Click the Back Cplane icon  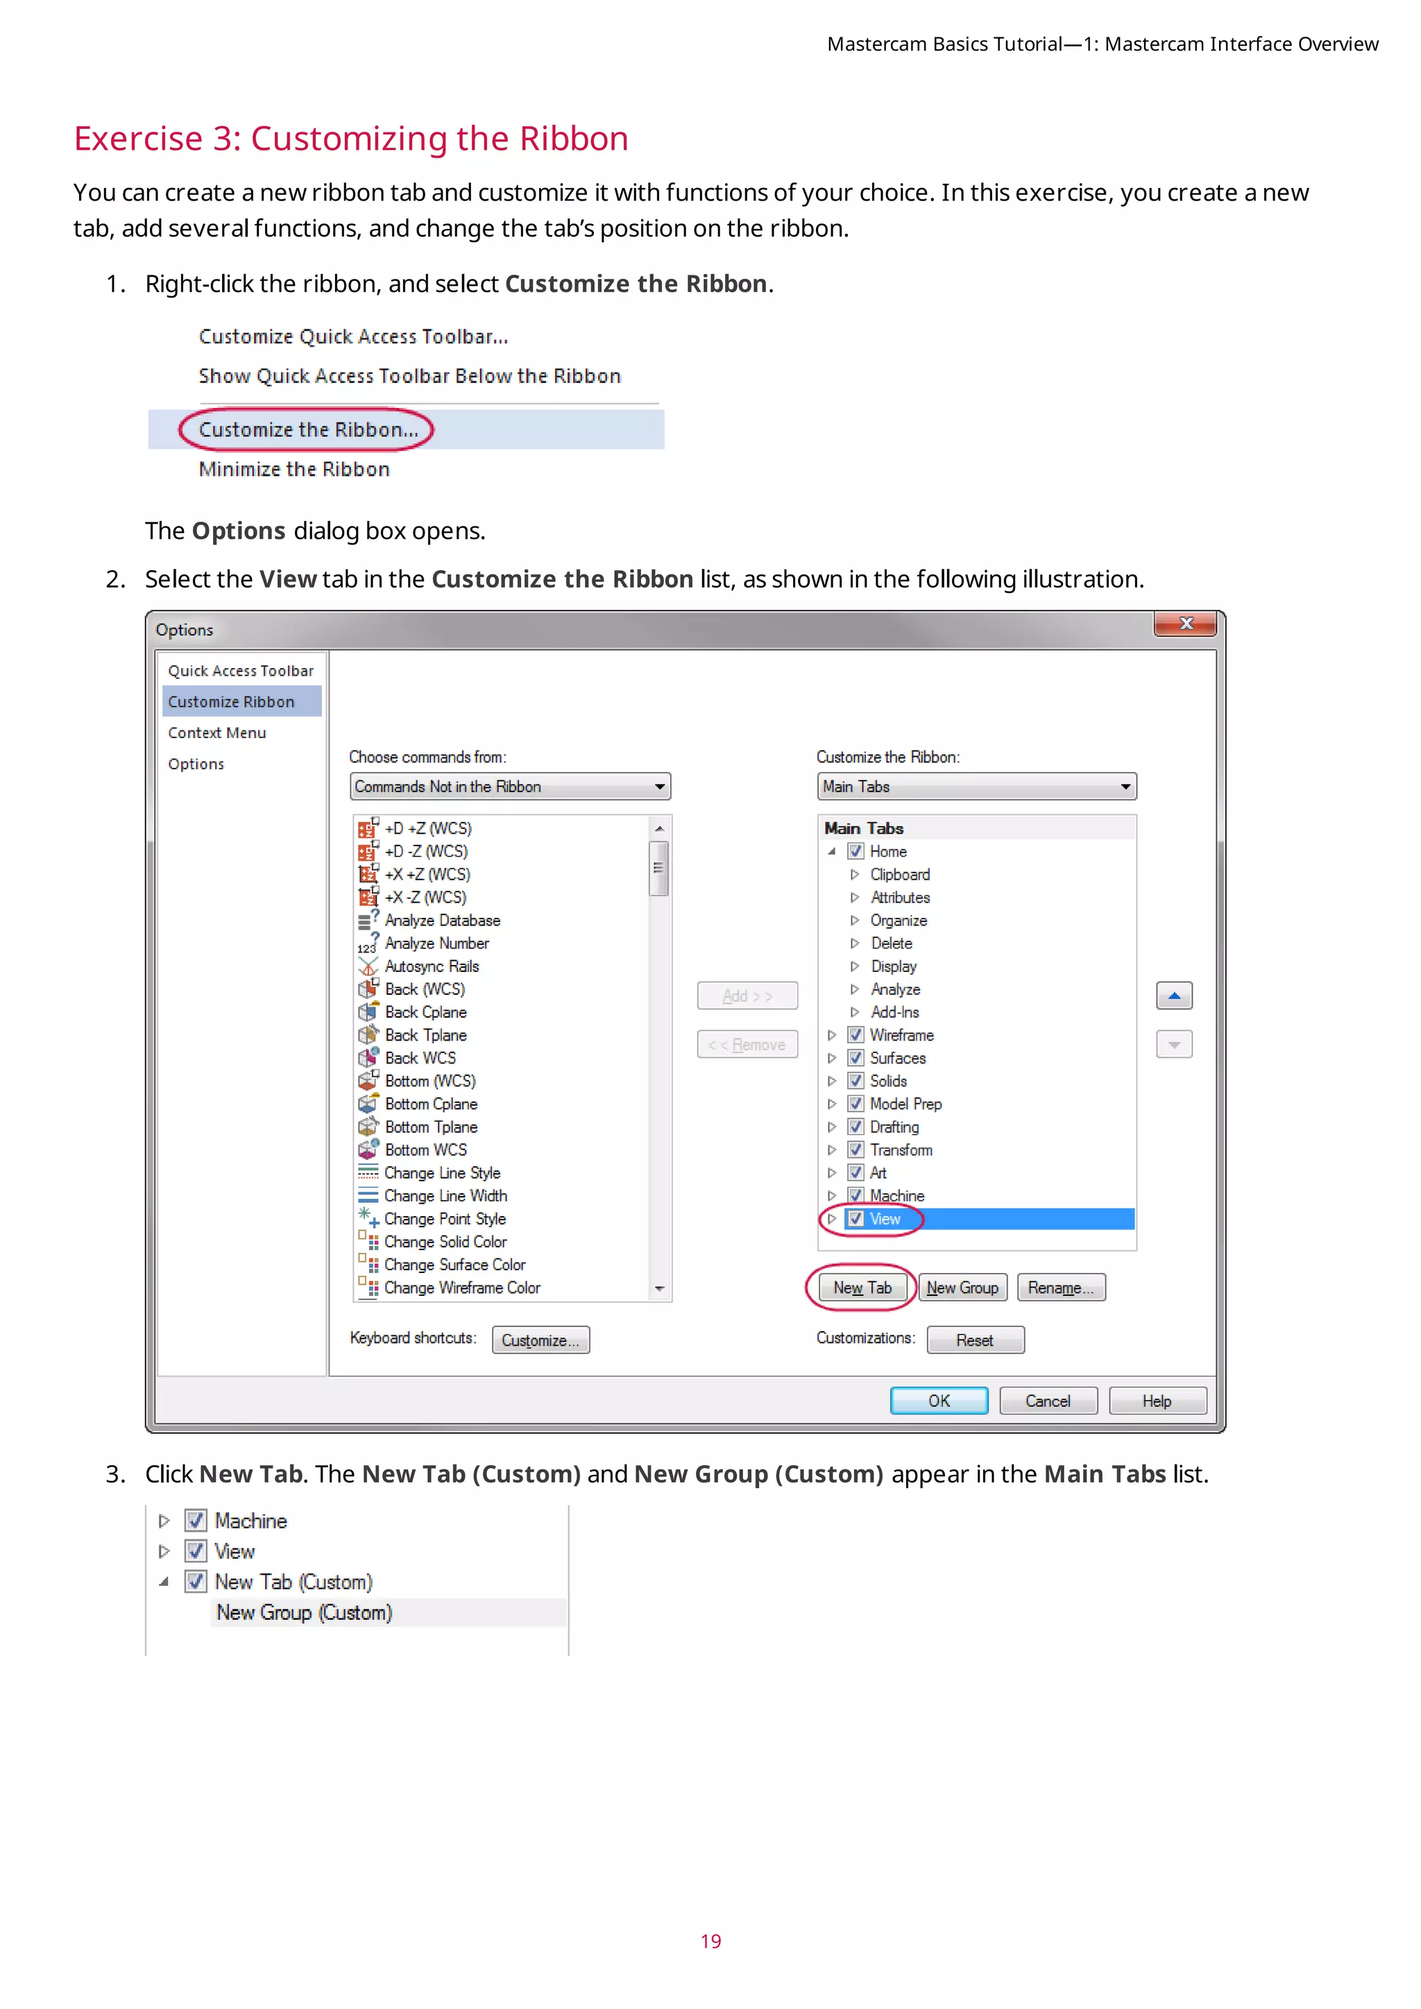[368, 1012]
